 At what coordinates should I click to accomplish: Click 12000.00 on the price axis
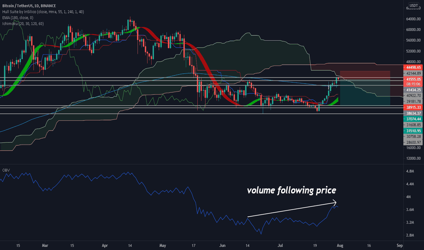[413, 158]
